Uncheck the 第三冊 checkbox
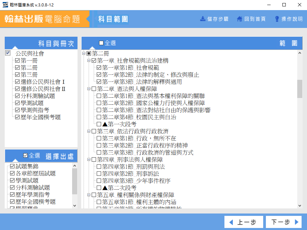 coord(18,75)
